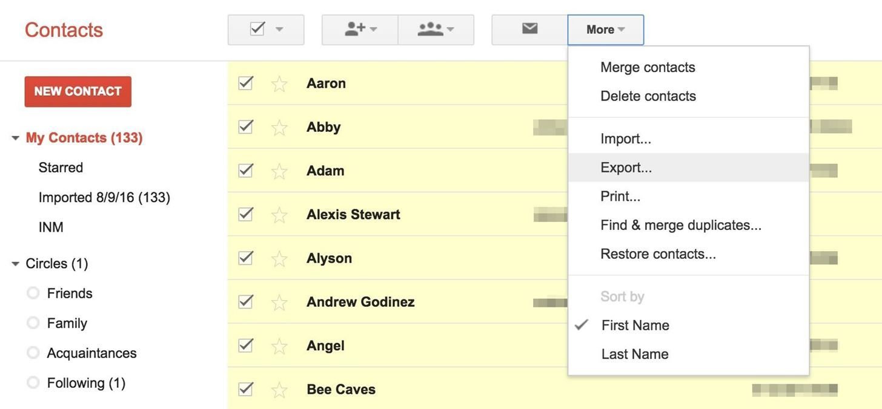This screenshot has height=409, width=882.
Task: Star the Alexis Stewart contact
Action: pyautogui.click(x=279, y=215)
